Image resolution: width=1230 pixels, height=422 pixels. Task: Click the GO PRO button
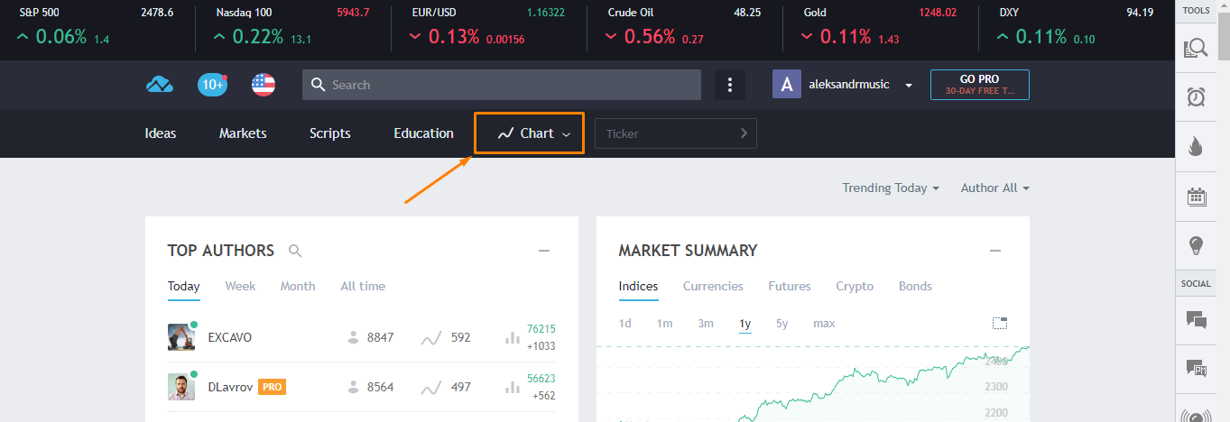pos(979,85)
